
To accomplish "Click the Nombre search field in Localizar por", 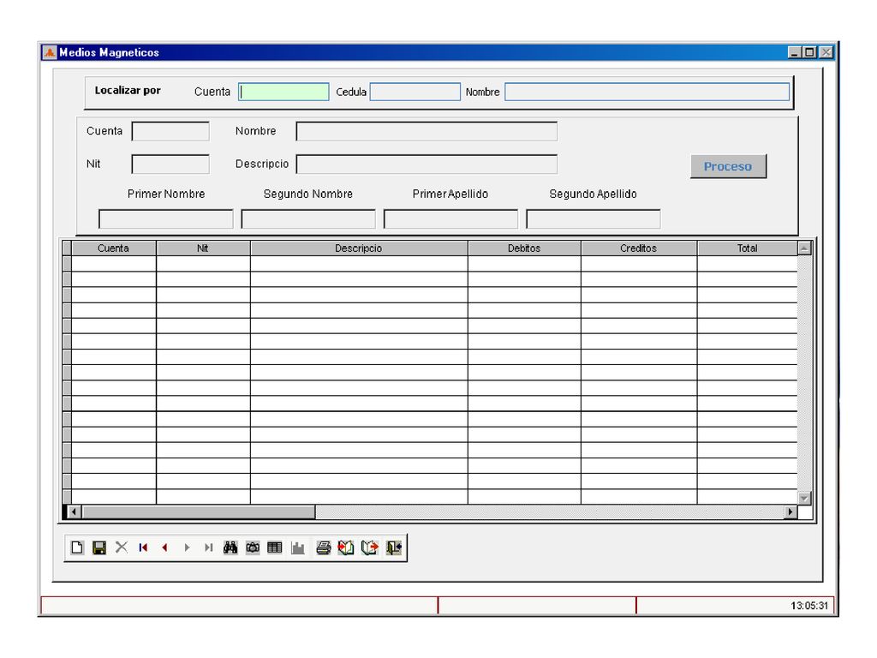I will click(x=647, y=92).
